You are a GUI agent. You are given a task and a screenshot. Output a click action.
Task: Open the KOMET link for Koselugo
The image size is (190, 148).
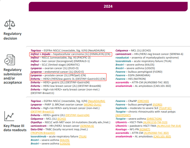(145, 129)
